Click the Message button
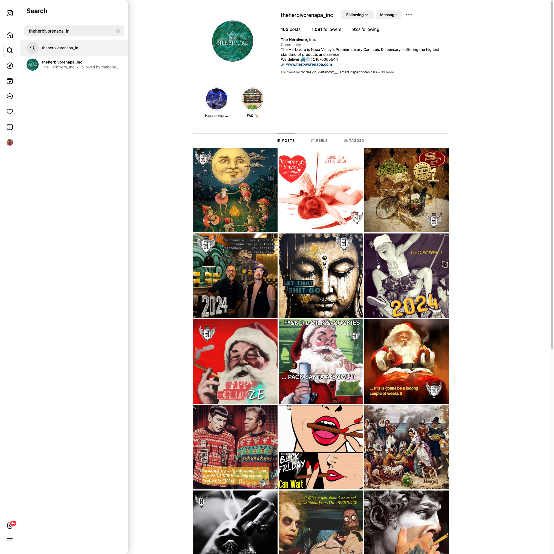554x554 pixels. 388,15
